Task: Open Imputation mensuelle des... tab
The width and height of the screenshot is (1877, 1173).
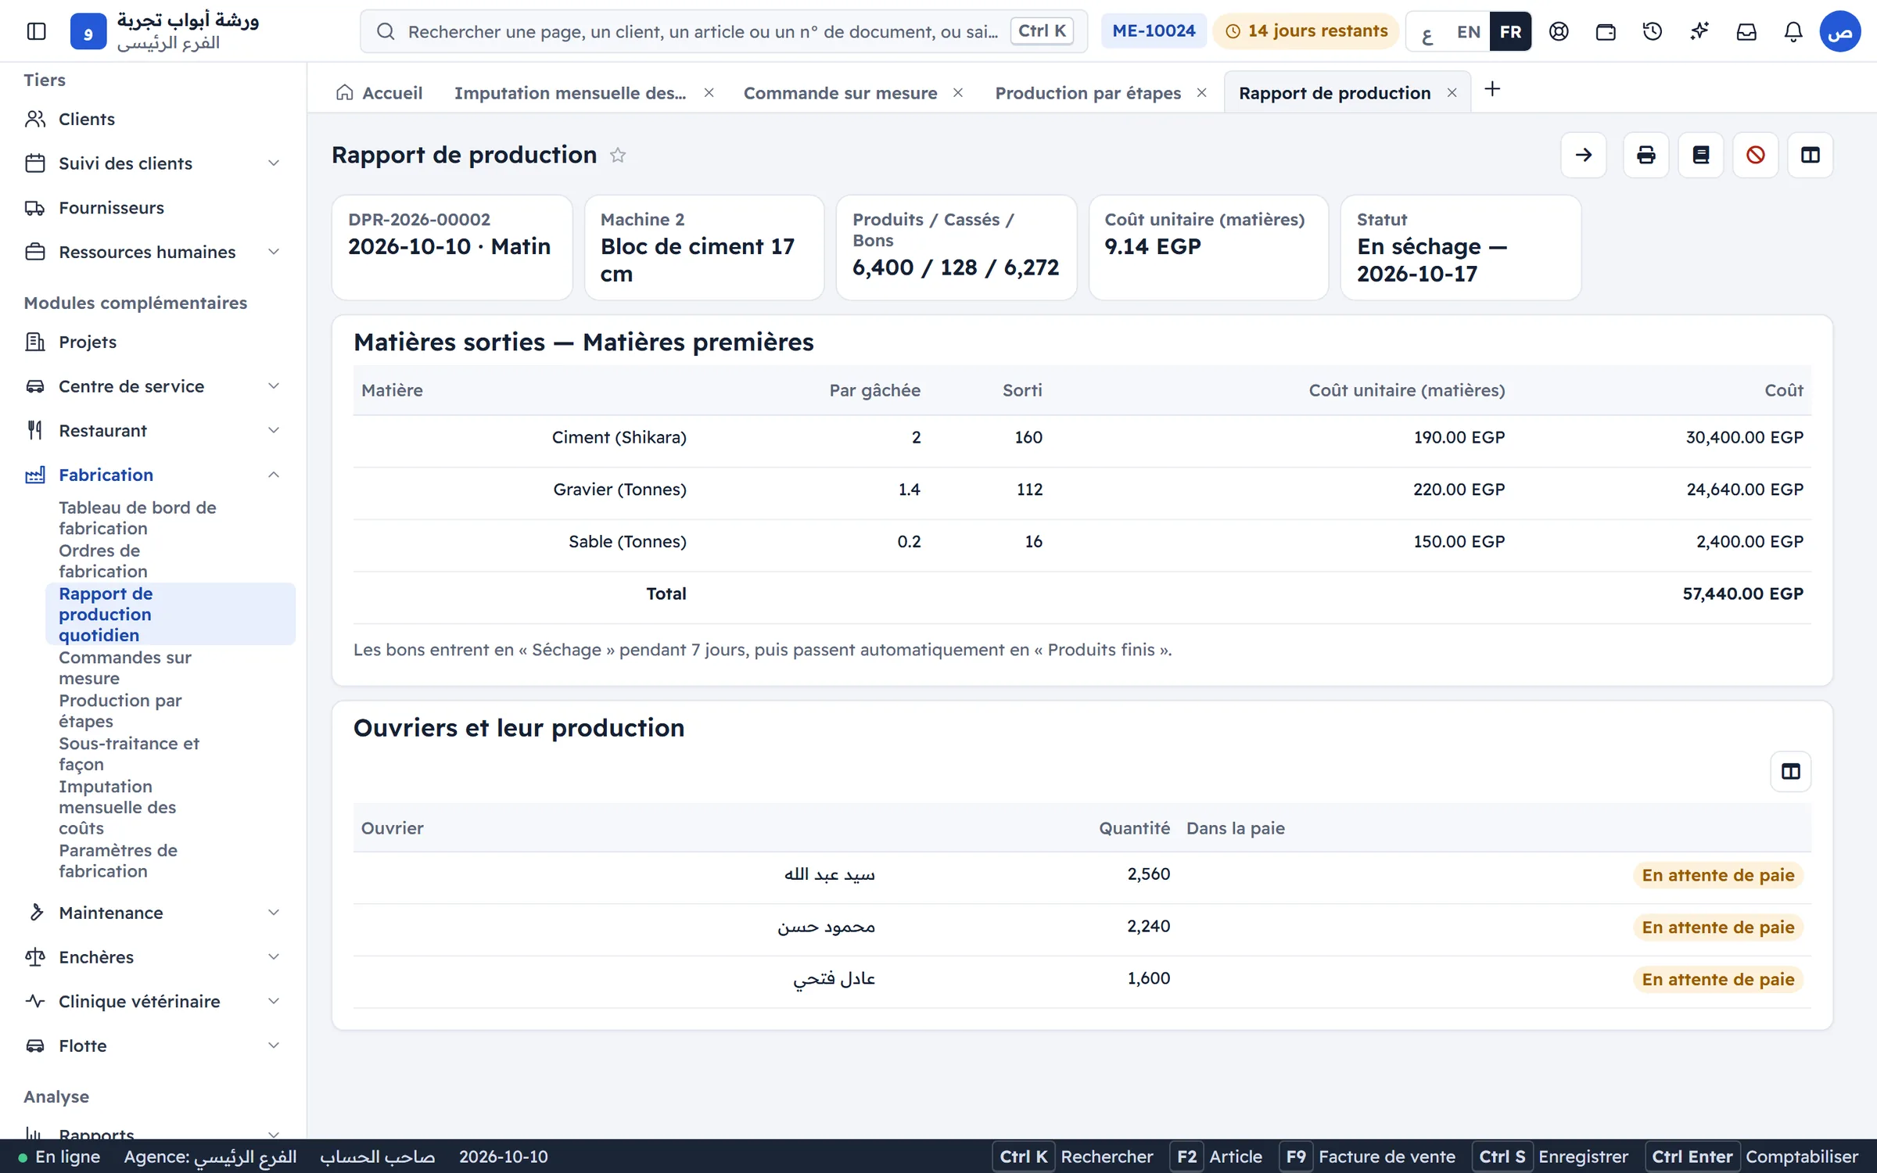Action: [570, 93]
